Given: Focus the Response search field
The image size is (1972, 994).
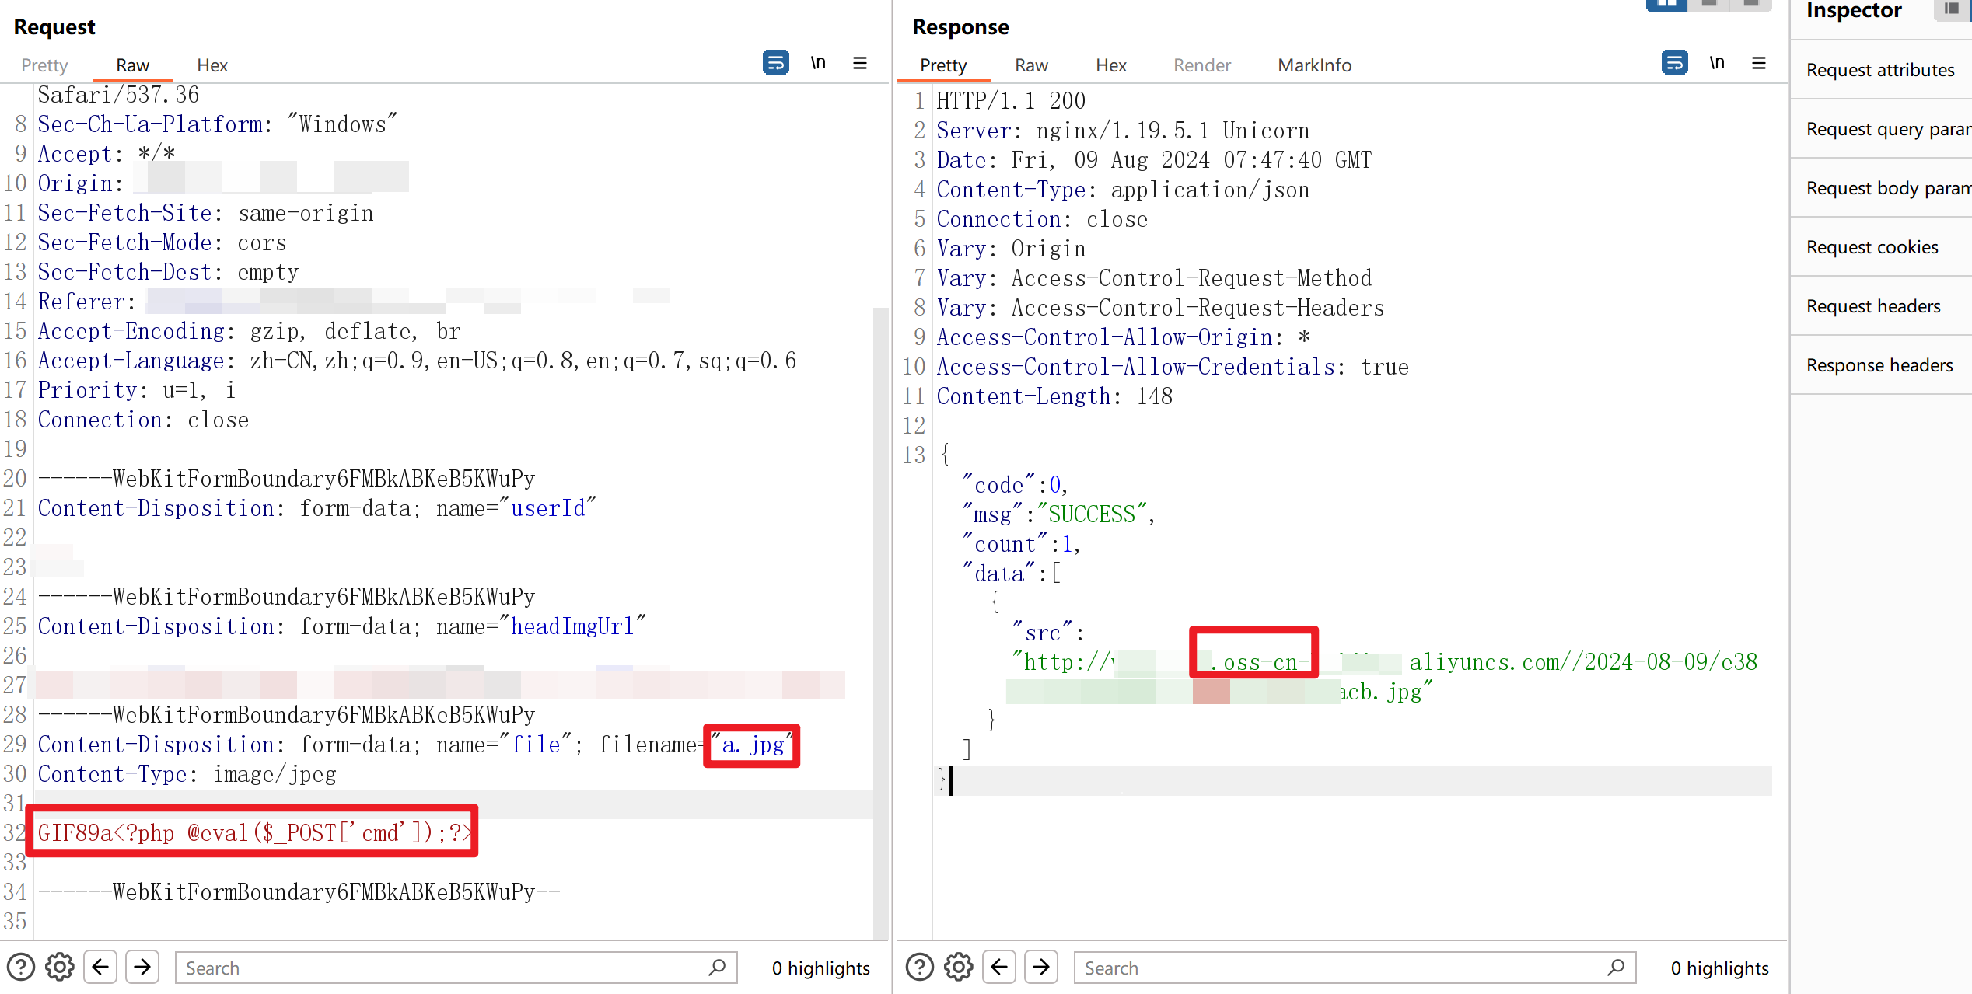Looking at the screenshot, I should point(1355,968).
